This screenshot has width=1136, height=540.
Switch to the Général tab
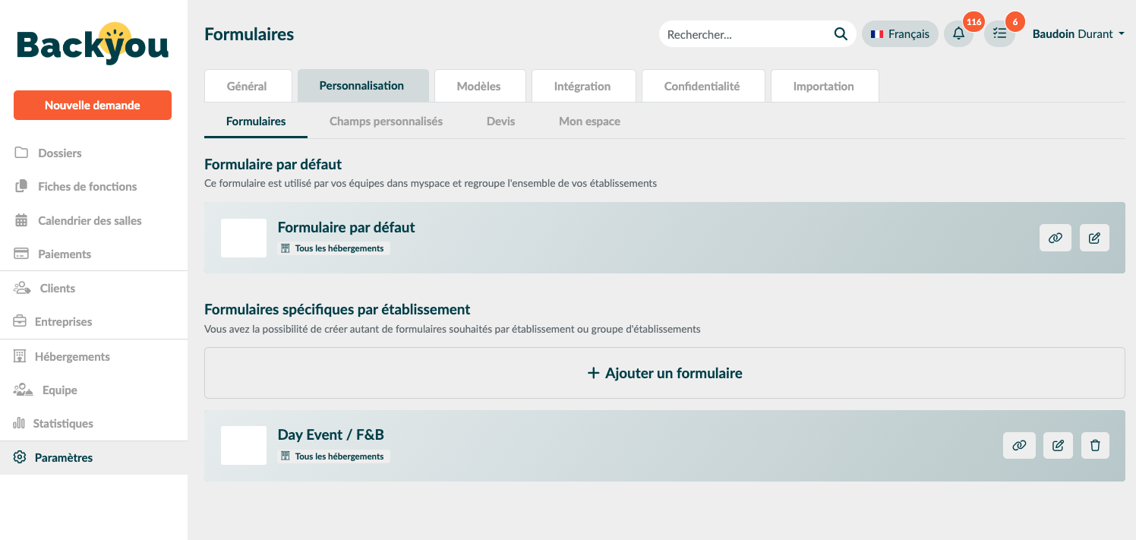point(248,86)
